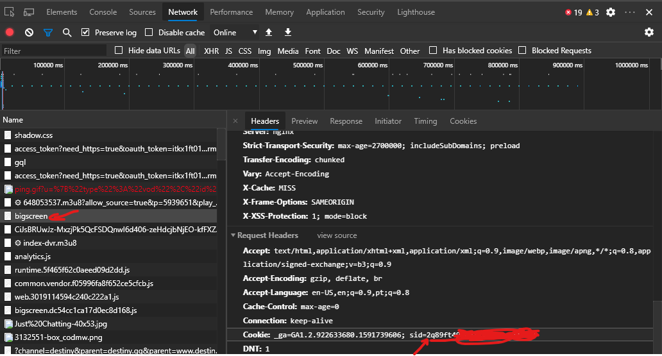Clear the network log

click(29, 33)
